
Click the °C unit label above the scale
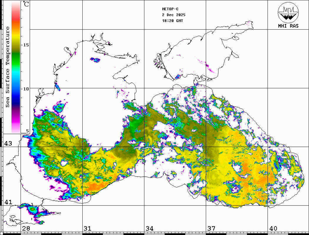(26, 4)
